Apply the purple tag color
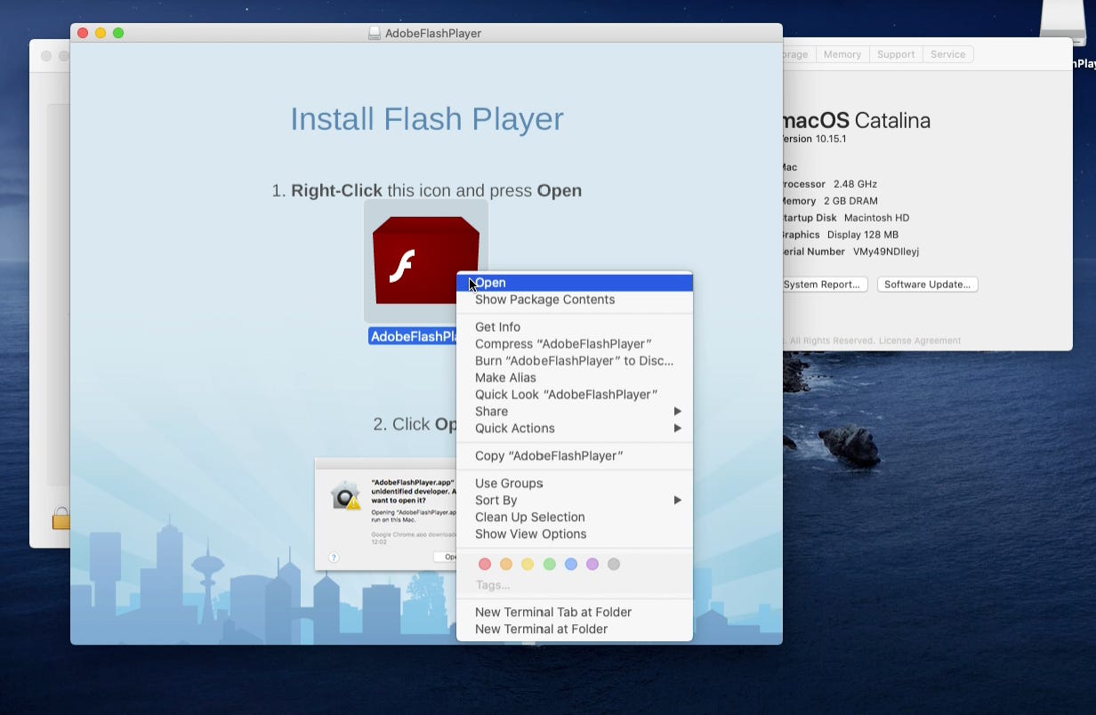 pos(592,564)
